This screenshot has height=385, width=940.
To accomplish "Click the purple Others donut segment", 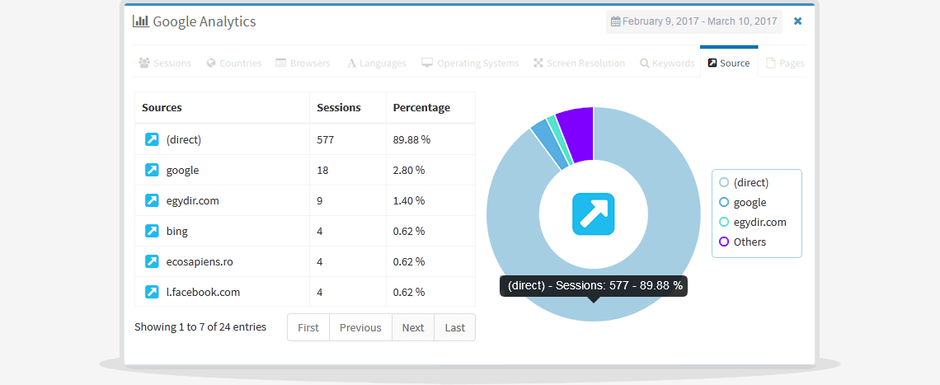I will coord(578,135).
